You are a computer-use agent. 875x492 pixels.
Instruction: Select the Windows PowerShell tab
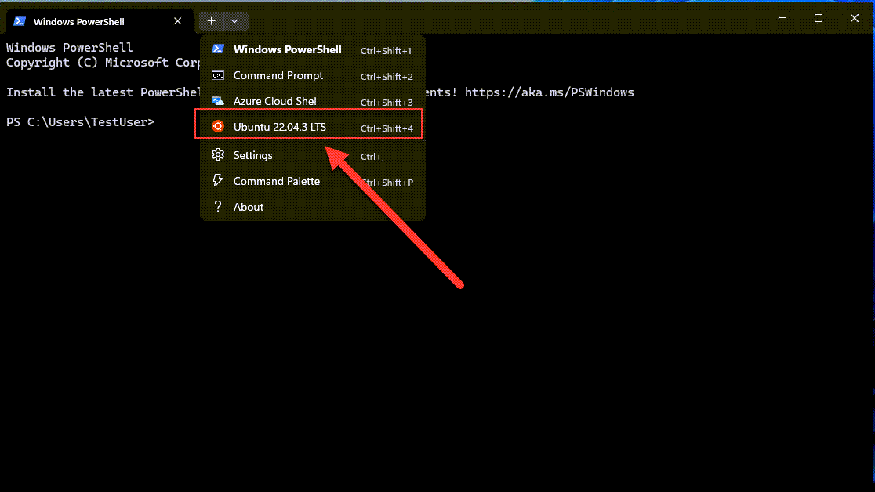pyautogui.click(x=100, y=21)
